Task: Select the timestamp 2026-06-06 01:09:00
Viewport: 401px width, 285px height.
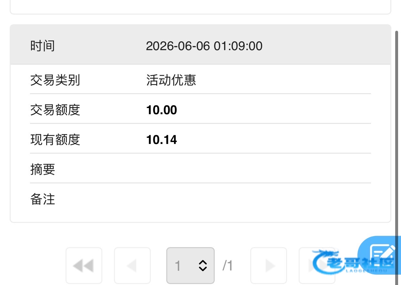Action: point(204,46)
